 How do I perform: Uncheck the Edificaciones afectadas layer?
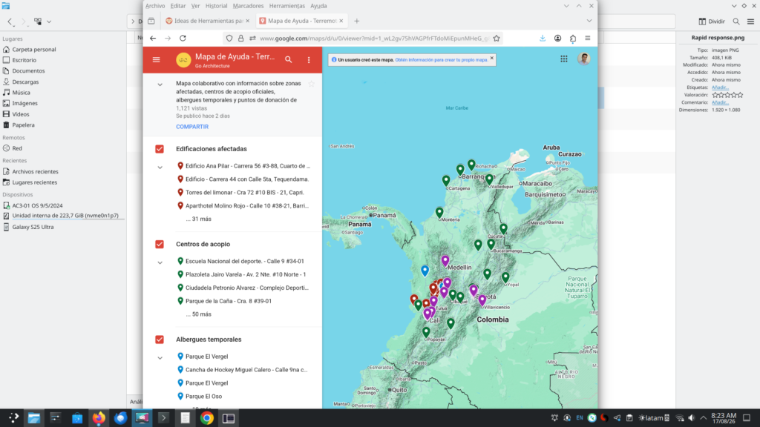160,148
